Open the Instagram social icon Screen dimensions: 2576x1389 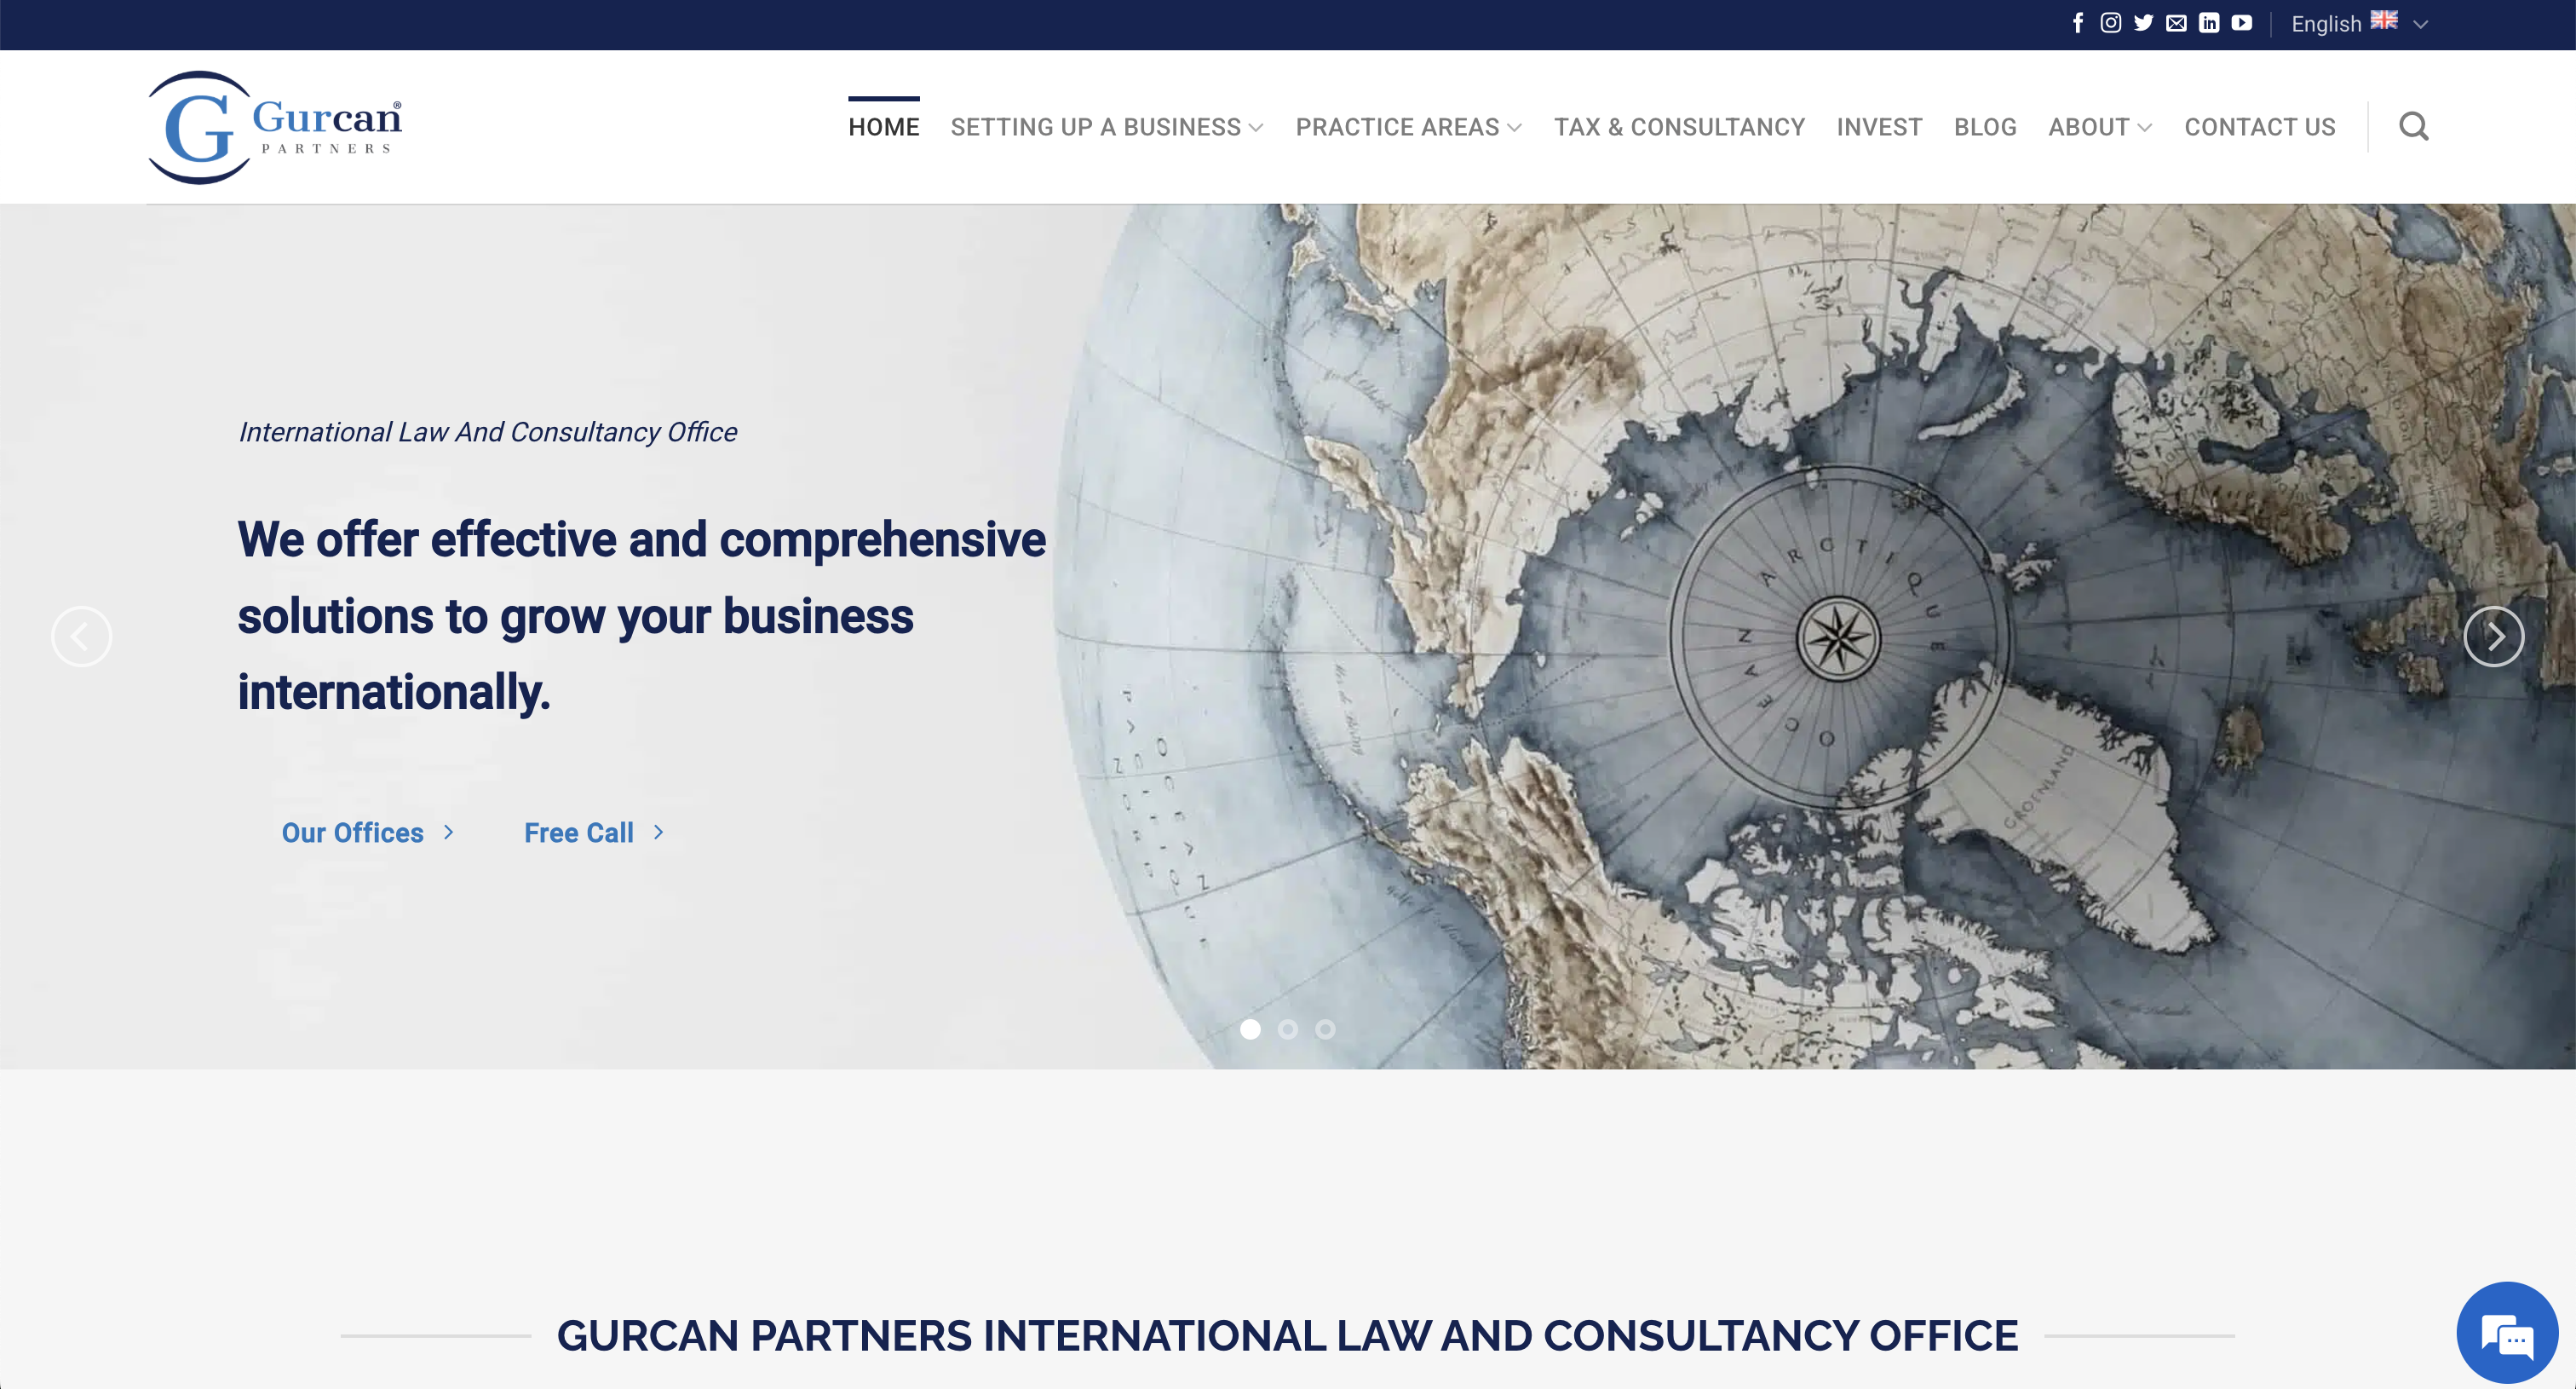[x=2111, y=23]
